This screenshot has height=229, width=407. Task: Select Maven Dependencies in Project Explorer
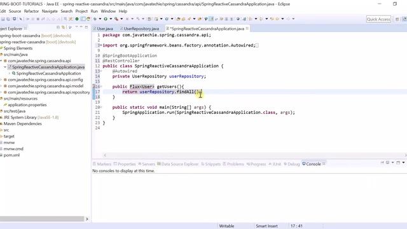22,124
